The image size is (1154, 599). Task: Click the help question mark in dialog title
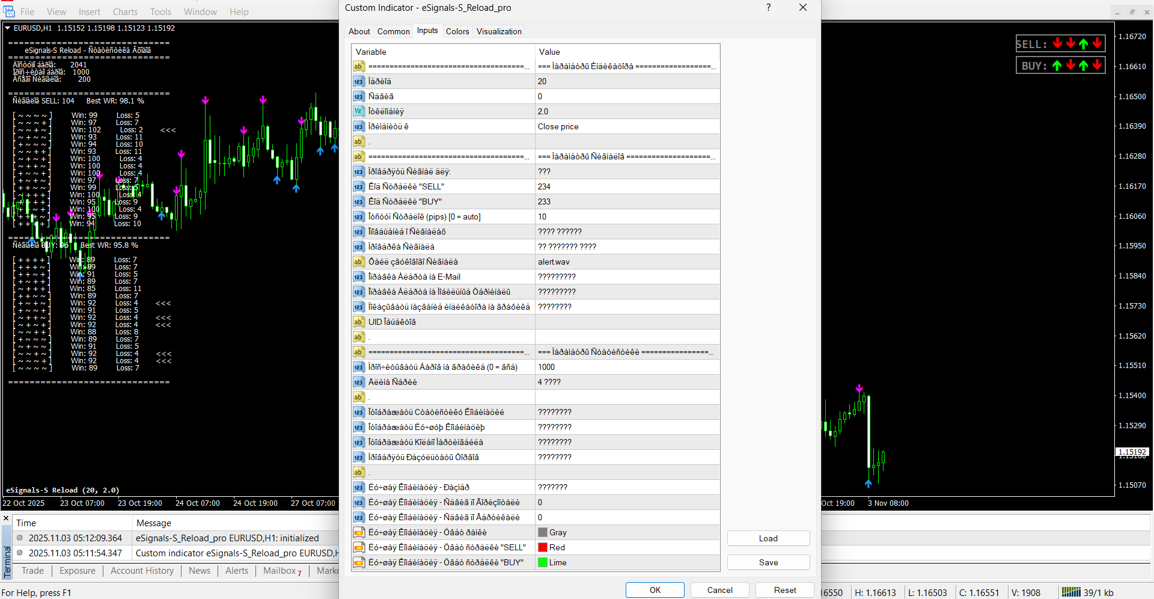(x=768, y=7)
